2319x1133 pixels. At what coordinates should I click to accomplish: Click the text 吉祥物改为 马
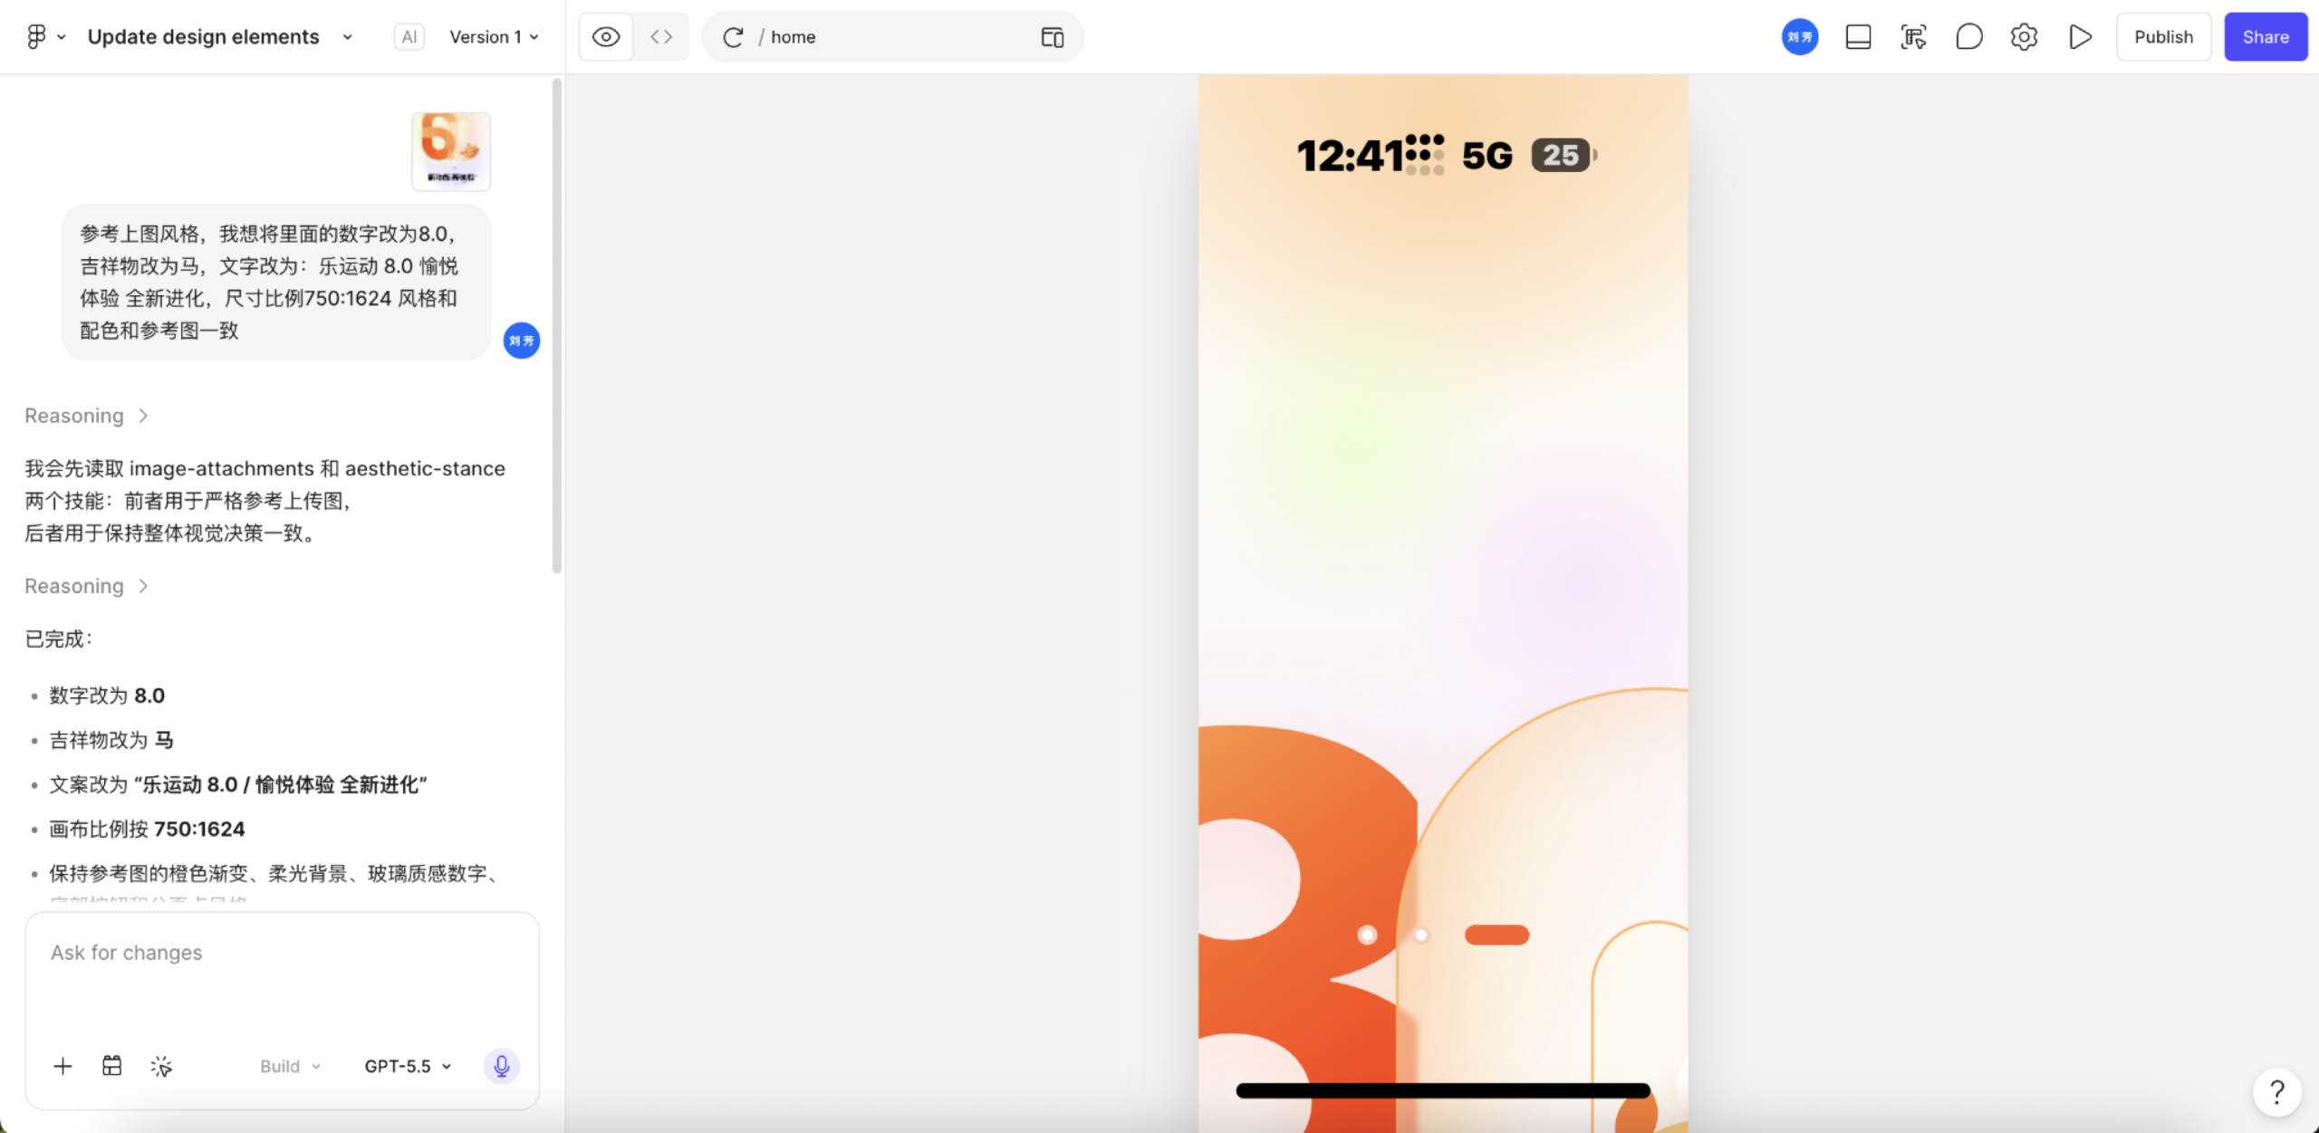[x=111, y=740]
